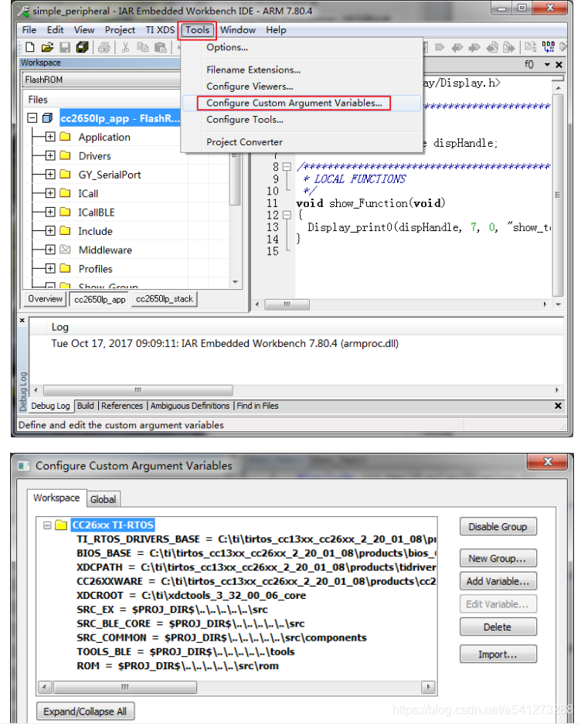This screenshot has width=581, height=724.
Task: Click the Import... button
Action: [x=498, y=654]
